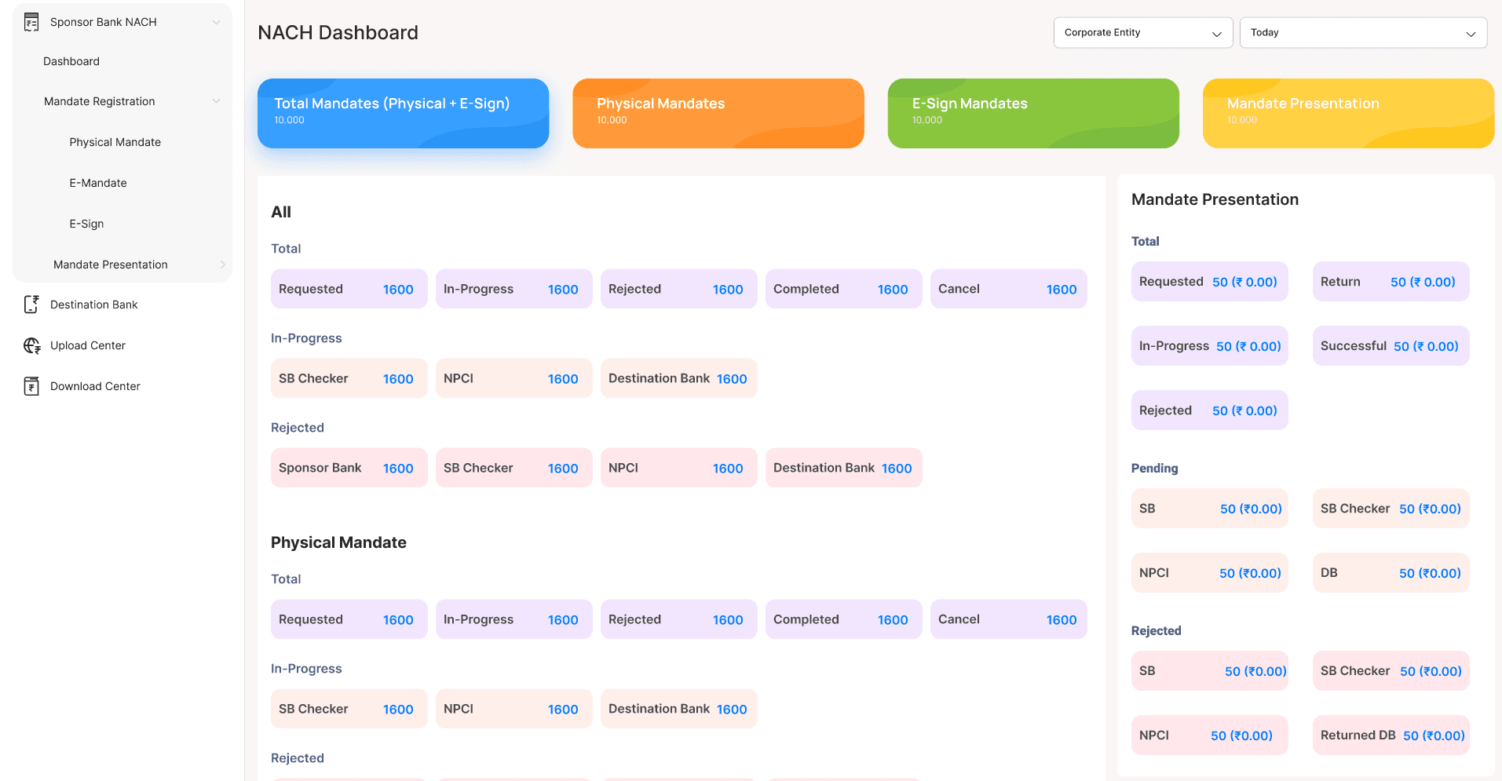Click the Successful tile in Mandate Presentation
This screenshot has width=1502, height=781.
tap(1390, 346)
